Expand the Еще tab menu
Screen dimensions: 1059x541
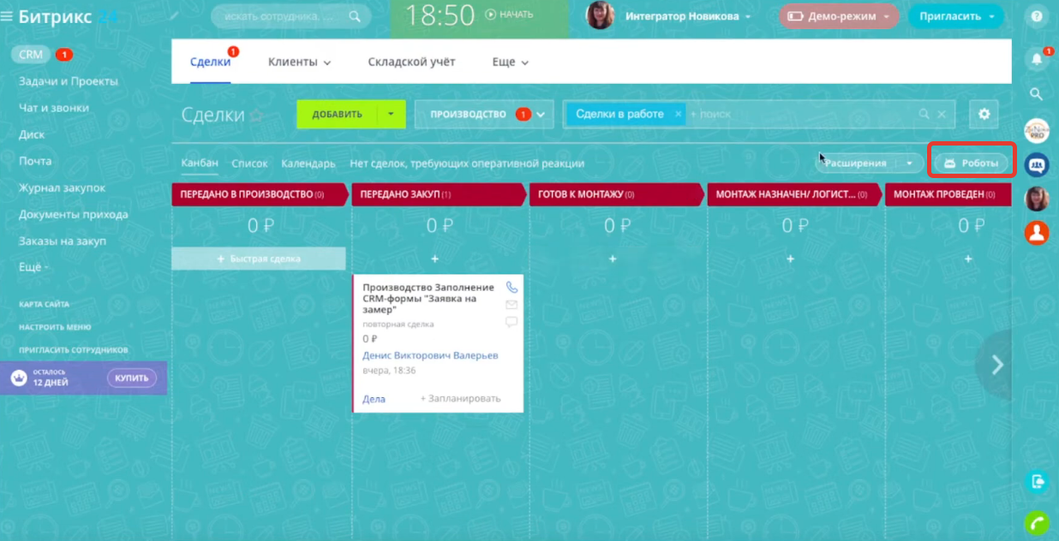tap(524, 62)
